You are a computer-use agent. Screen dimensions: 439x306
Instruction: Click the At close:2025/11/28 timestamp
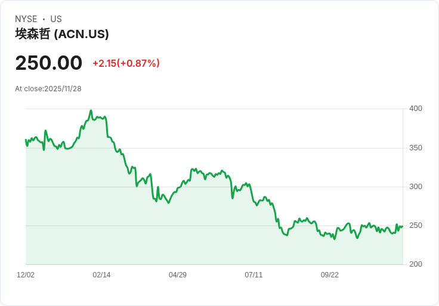click(48, 89)
